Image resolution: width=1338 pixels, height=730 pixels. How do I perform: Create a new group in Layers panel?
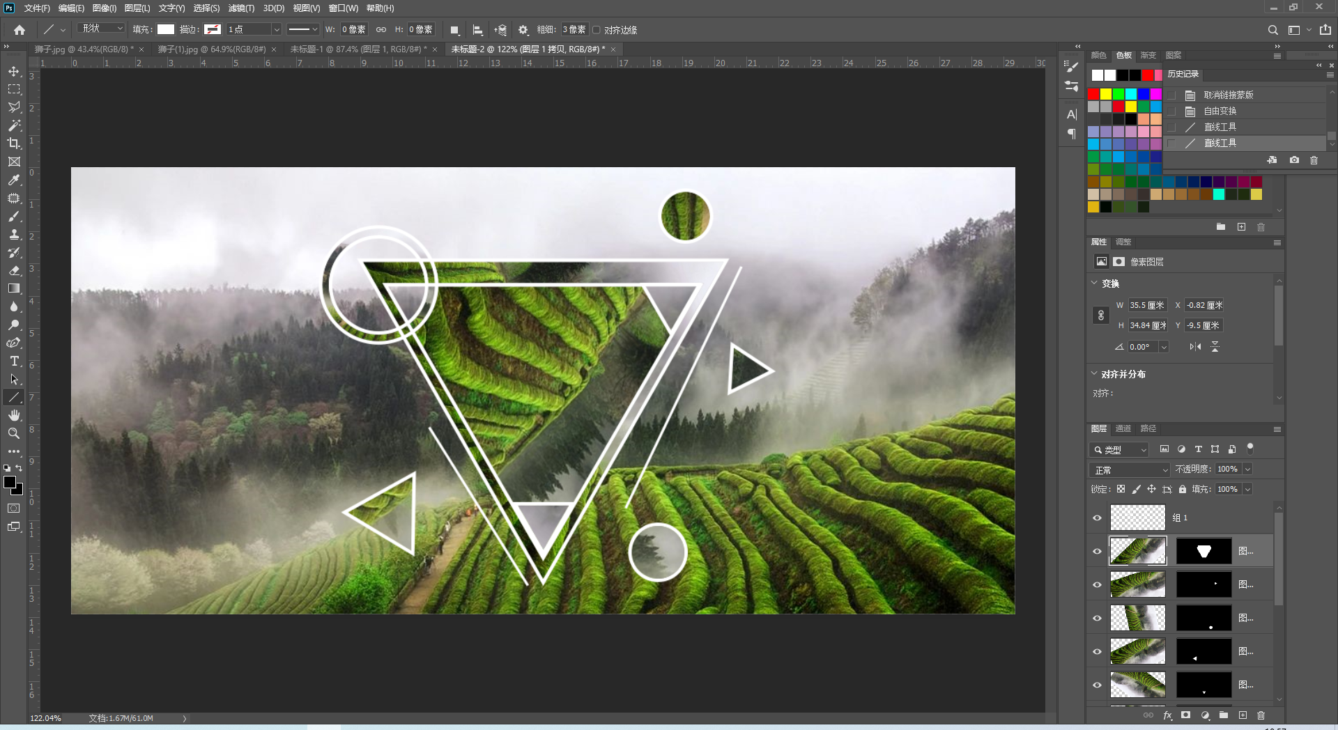click(x=1224, y=715)
